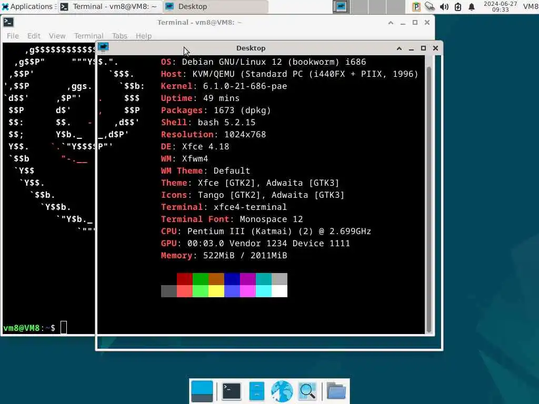Click the 'OS: Debian GNU/Linux 12 (bookworm) i686' line

tap(263, 62)
